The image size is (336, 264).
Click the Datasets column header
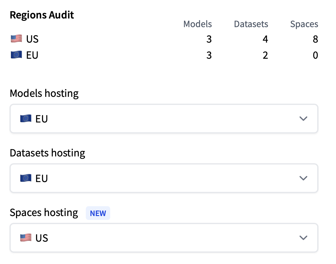click(251, 24)
